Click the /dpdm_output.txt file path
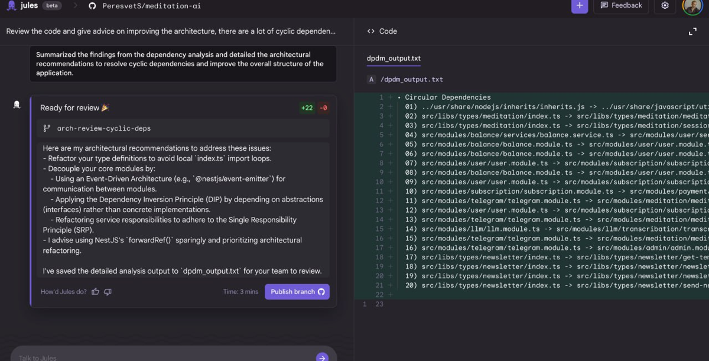The height and width of the screenshot is (361, 709). point(412,79)
